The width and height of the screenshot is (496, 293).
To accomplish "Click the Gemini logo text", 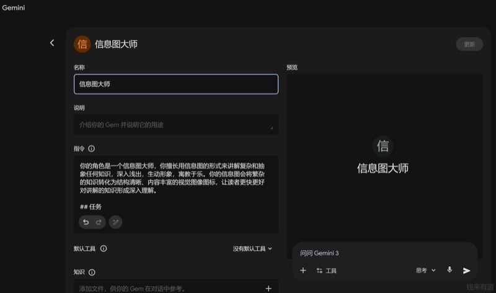I will click(13, 7).
